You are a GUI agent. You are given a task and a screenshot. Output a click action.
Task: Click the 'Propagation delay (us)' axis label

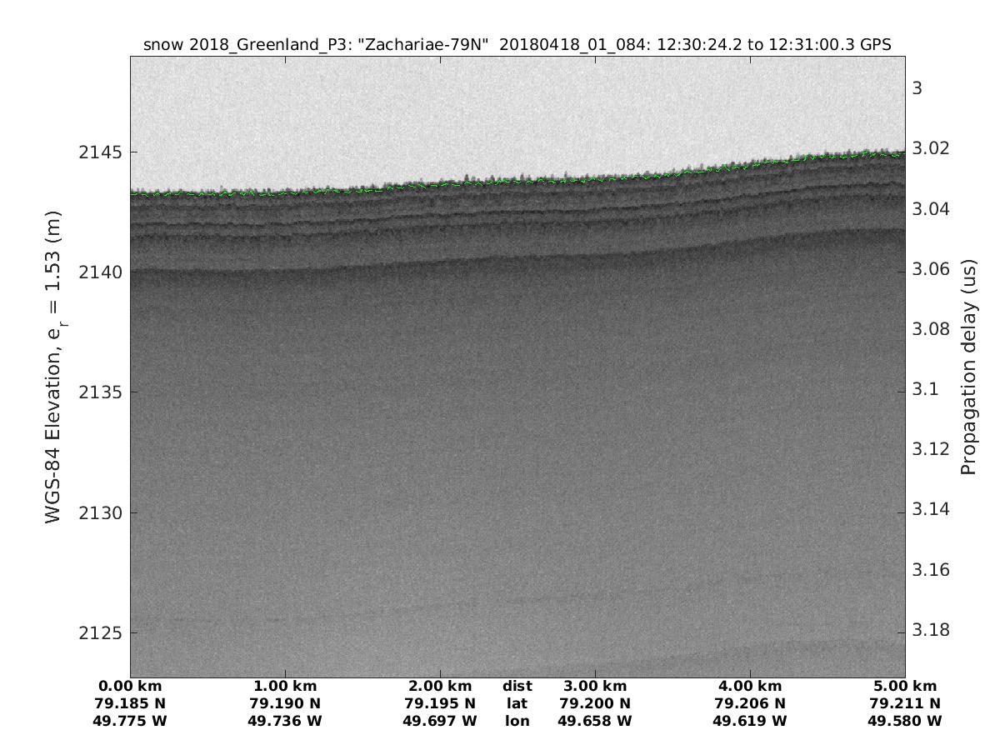967,367
